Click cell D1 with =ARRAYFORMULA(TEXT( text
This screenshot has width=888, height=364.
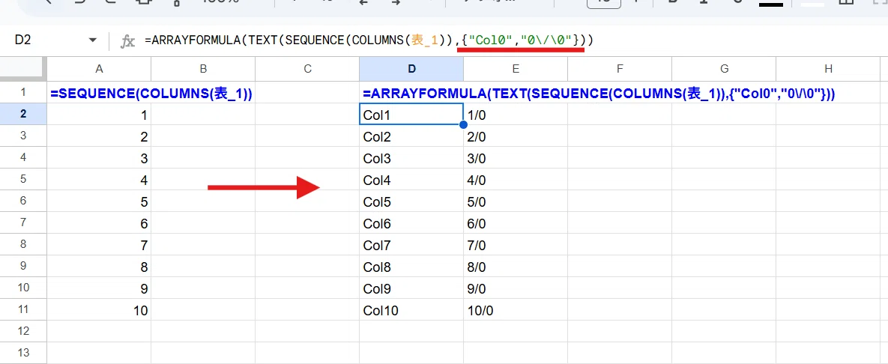point(411,92)
